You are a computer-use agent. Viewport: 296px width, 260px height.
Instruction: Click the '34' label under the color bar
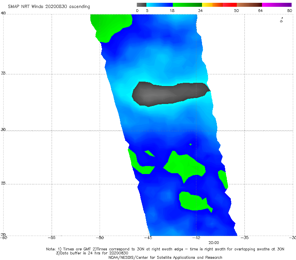click(200, 10)
